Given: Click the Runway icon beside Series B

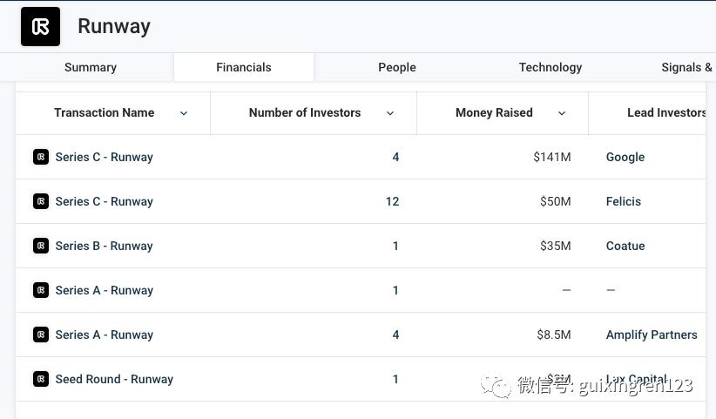Looking at the screenshot, I should (x=41, y=246).
